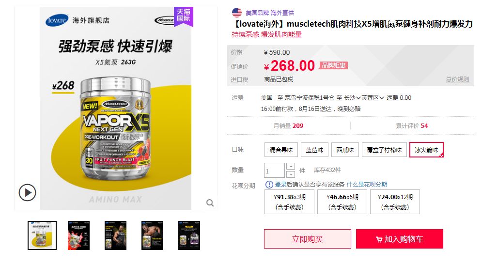Select the 蓝莓味 flavor option
This screenshot has height=266, width=482.
click(314, 150)
